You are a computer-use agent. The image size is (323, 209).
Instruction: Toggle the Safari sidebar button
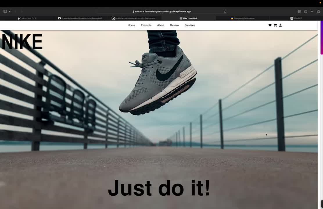(x=5, y=11)
